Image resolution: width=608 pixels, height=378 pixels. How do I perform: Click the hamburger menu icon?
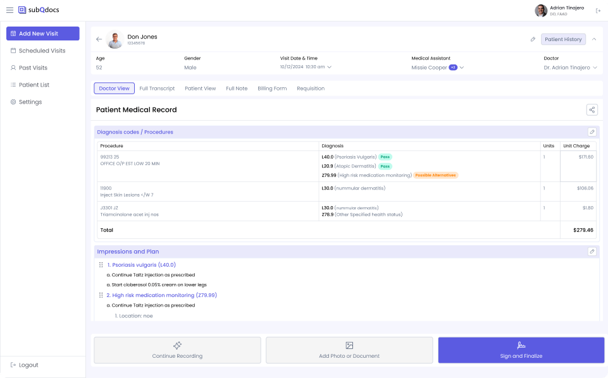click(x=9, y=10)
